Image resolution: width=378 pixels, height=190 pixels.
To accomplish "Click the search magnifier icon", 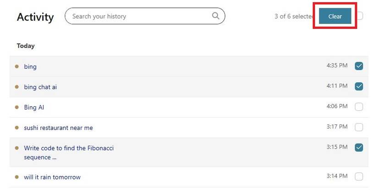I will (x=216, y=16).
